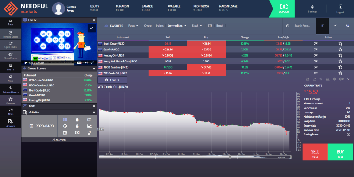This screenshot has height=177, width=354.
Task: Click the user profile avatar
Action: tap(58, 8)
